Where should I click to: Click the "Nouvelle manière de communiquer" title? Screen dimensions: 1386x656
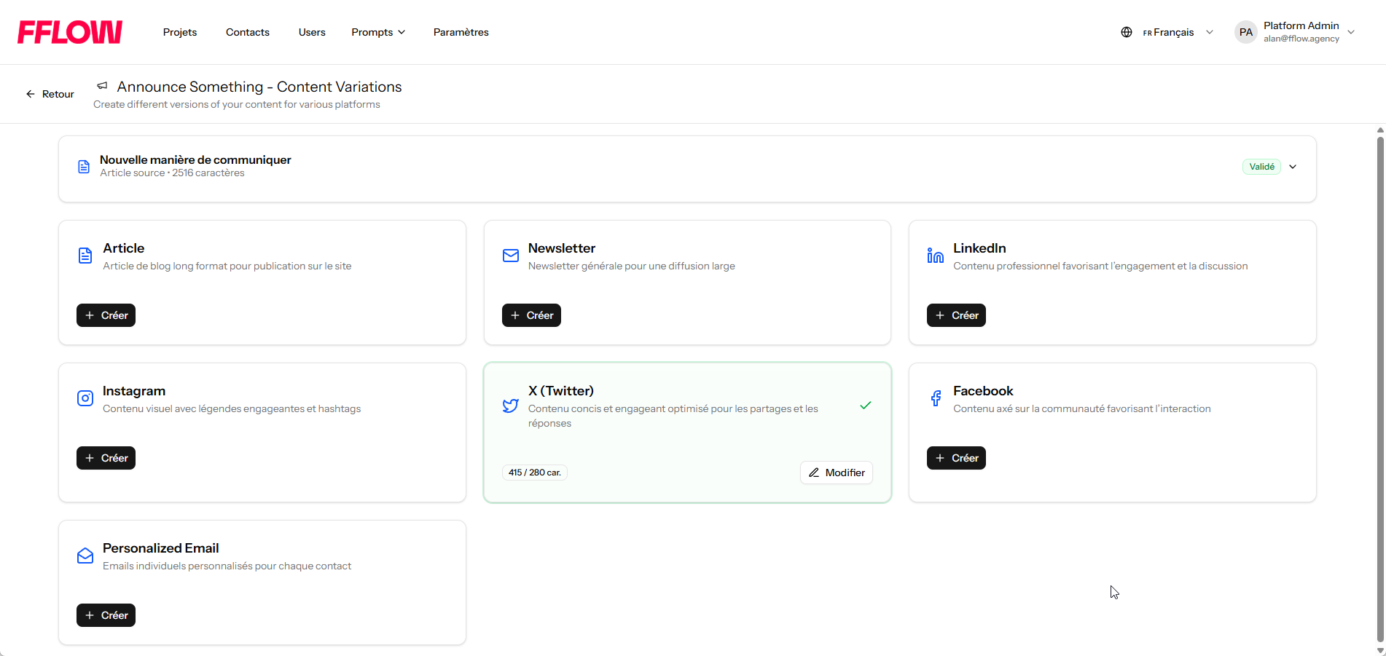click(x=195, y=159)
